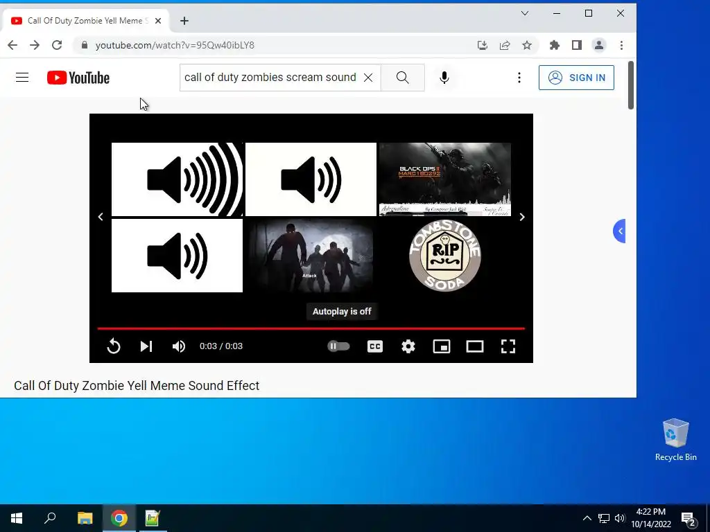Select the Recycle Bin desktop icon
Viewport: 710px width, 532px height.
[x=675, y=440]
